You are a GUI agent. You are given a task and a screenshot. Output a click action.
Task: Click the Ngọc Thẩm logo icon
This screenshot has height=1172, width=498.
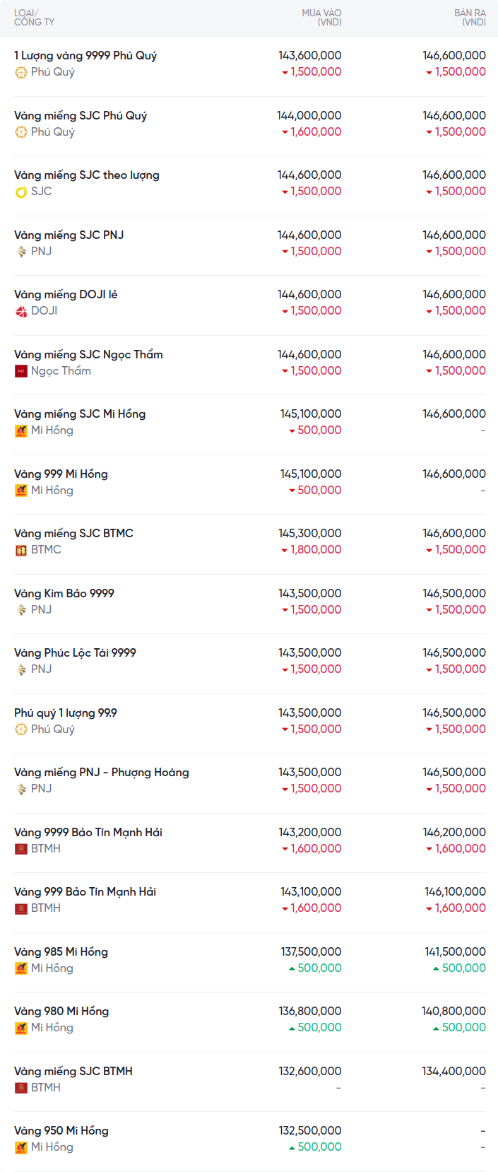[21, 371]
